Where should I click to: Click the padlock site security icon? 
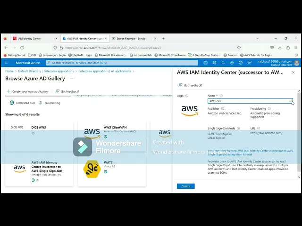[61, 48]
